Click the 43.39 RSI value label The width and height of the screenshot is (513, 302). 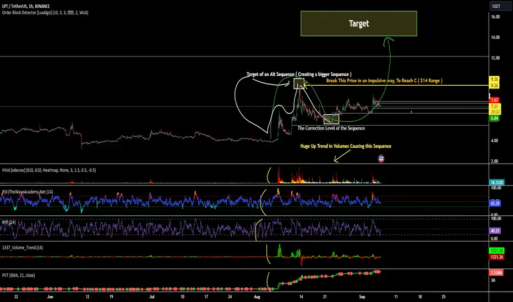pyautogui.click(x=495, y=203)
